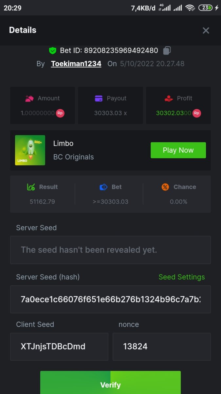Click the Server Seed field

(x=110, y=250)
